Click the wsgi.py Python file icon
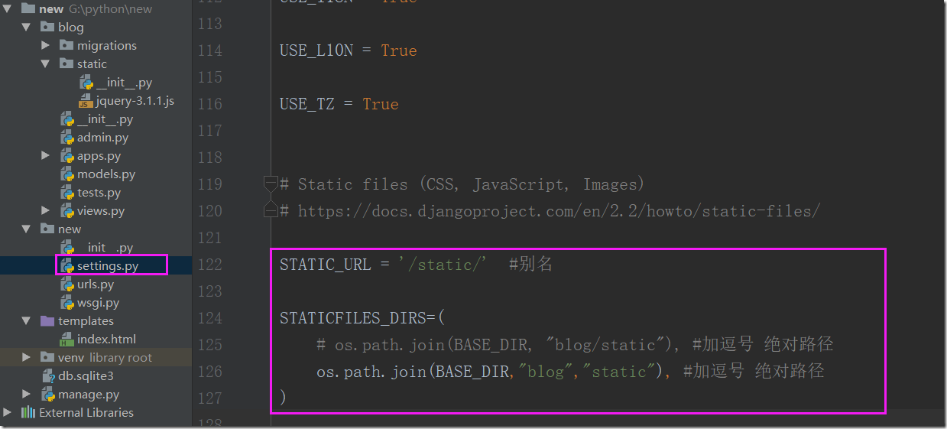The image size is (947, 429). pyautogui.click(x=67, y=303)
